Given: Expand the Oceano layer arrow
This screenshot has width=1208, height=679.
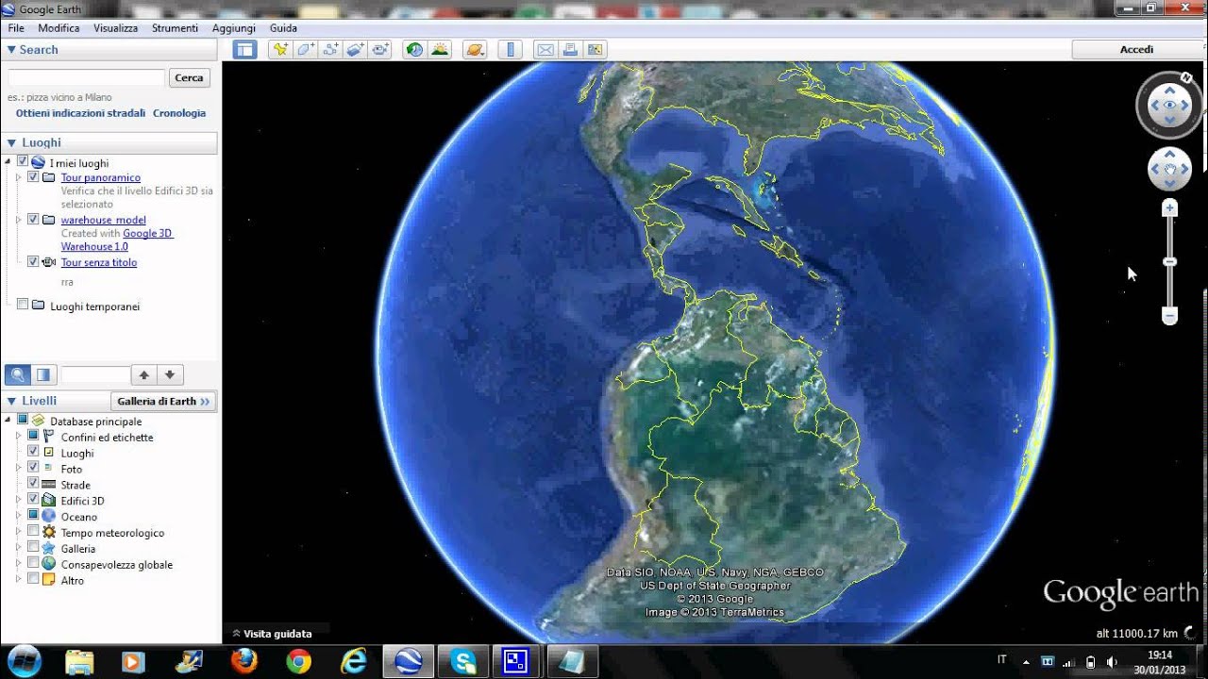Looking at the screenshot, I should [x=18, y=516].
